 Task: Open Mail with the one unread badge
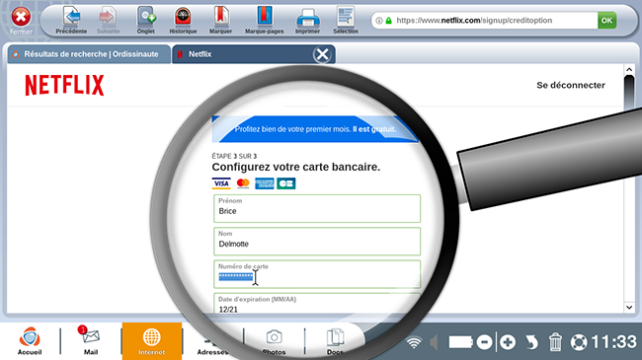tap(91, 341)
